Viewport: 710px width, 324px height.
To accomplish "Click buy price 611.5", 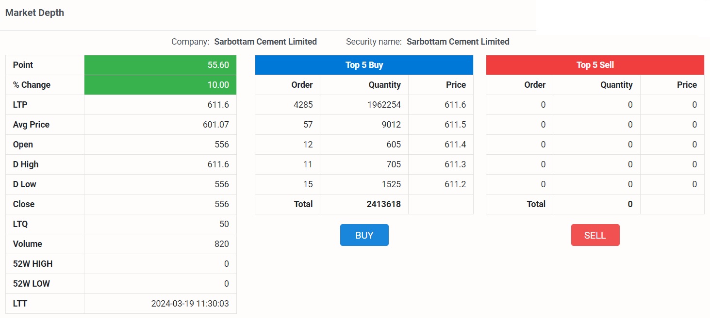I will point(455,125).
